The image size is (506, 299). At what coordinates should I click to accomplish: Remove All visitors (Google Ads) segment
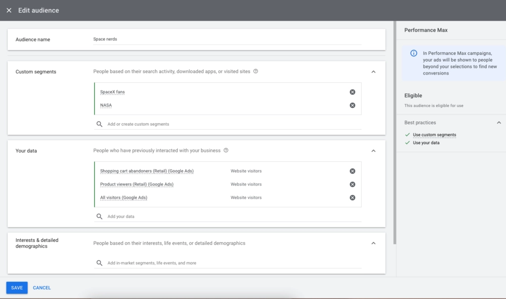click(352, 197)
